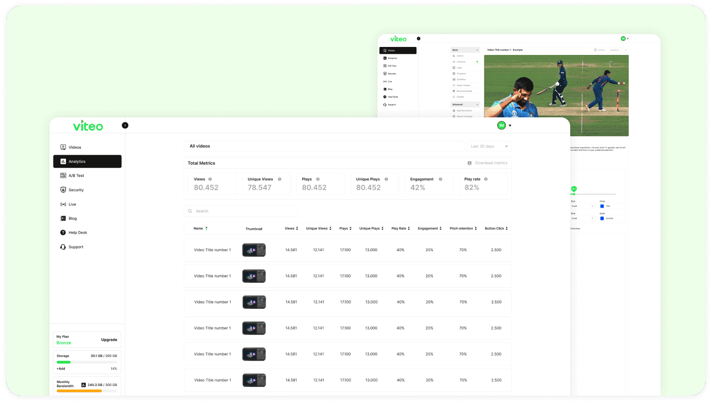Image resolution: width=712 pixels, height=403 pixels.
Task: Click the download icon beside Download metrics
Action: click(x=469, y=163)
